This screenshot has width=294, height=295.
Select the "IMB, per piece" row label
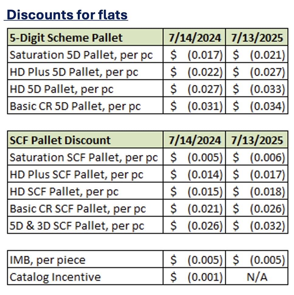[x=48, y=260]
